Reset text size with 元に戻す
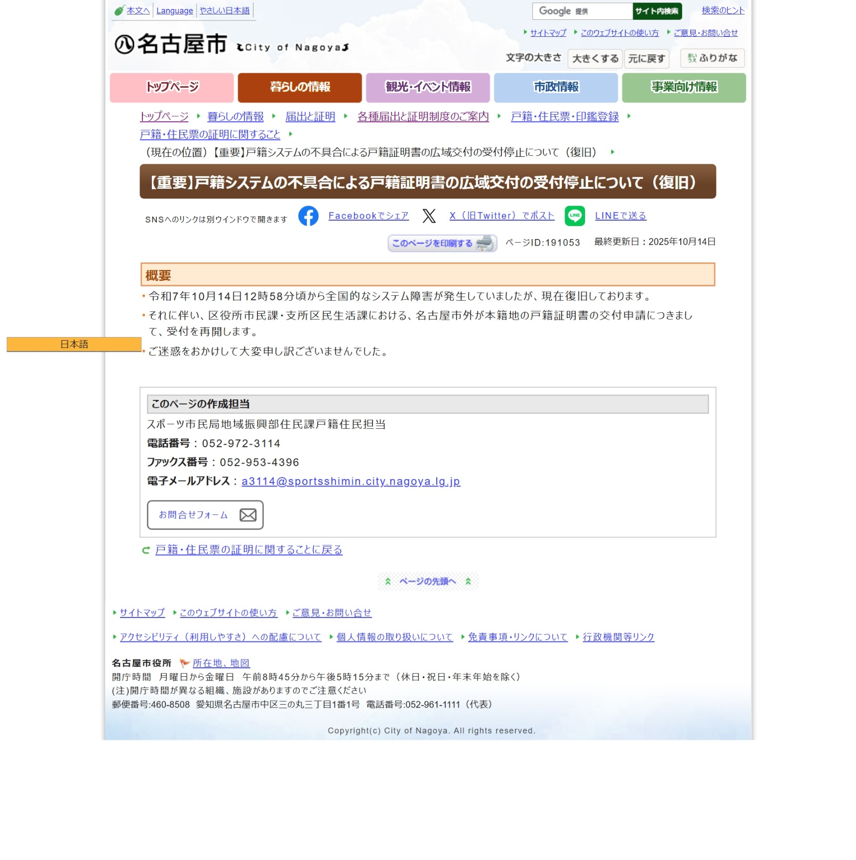856x860 pixels. 646,59
